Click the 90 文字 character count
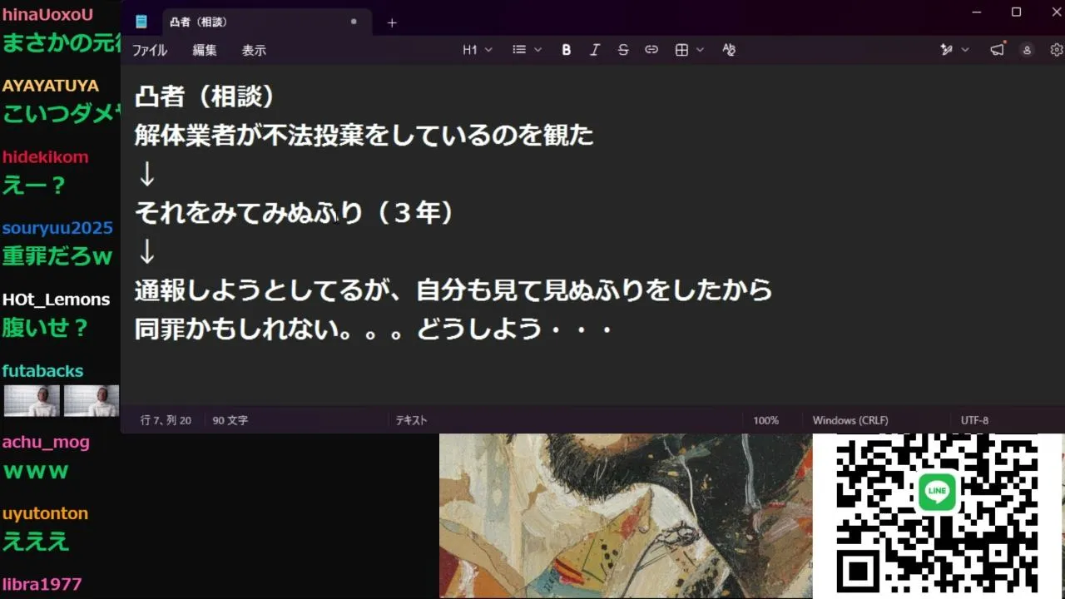Screen dimensions: 1065x599 230,420
